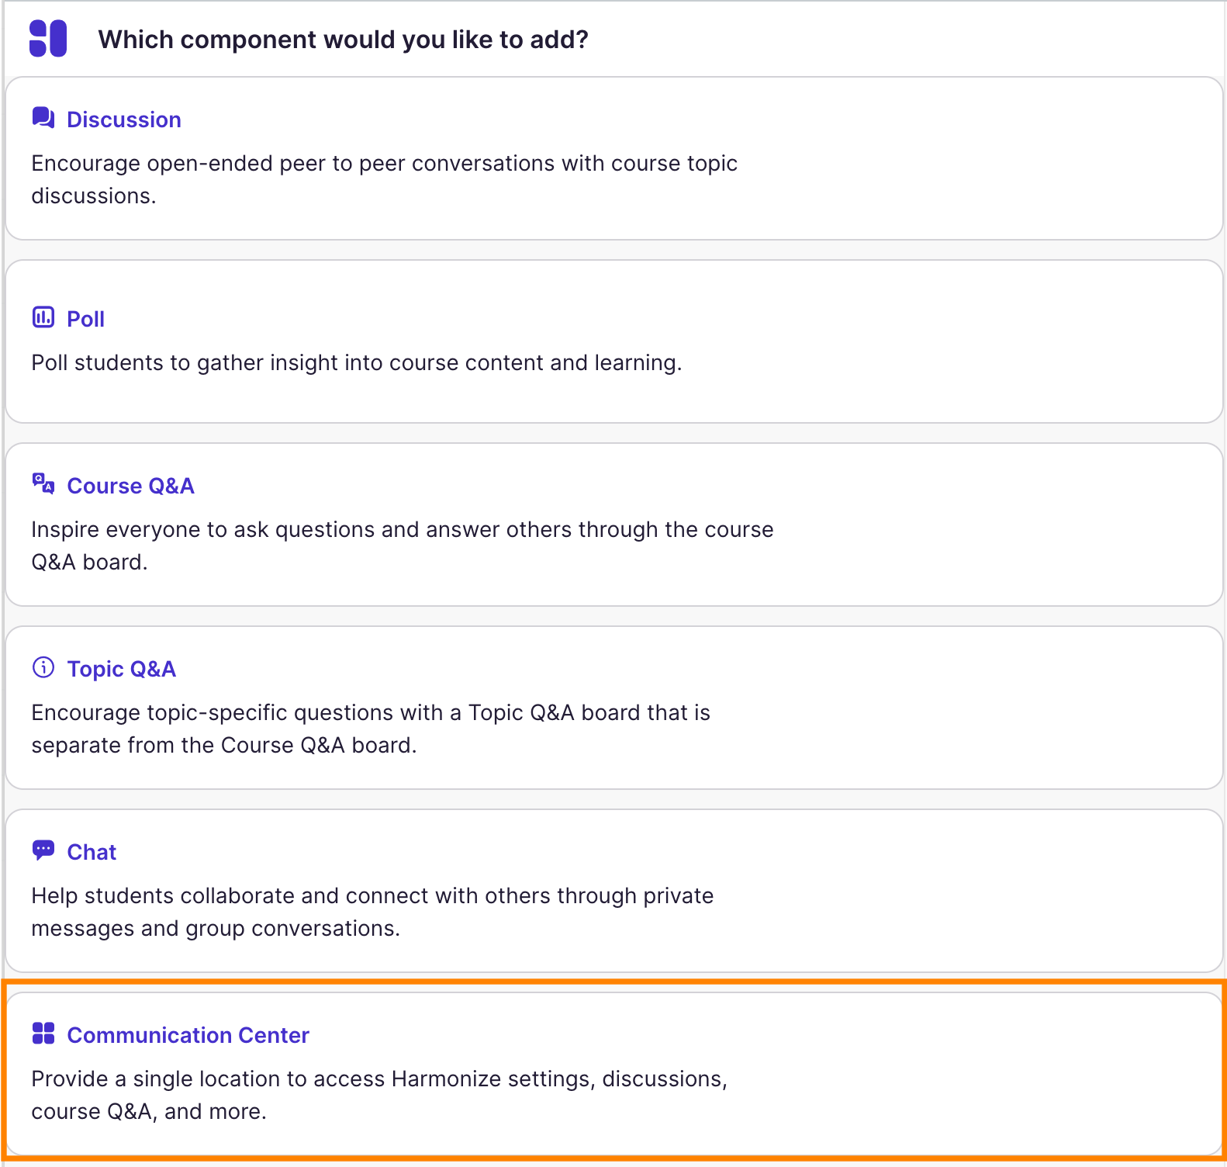Select the Poll component title

[85, 319]
